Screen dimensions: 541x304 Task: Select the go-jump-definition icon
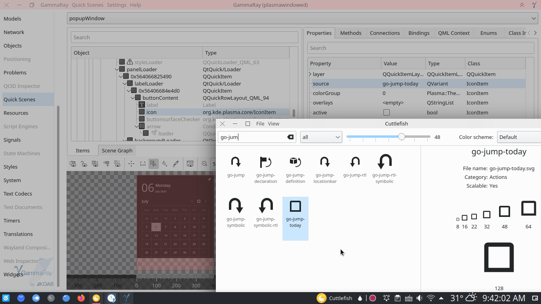(295, 169)
